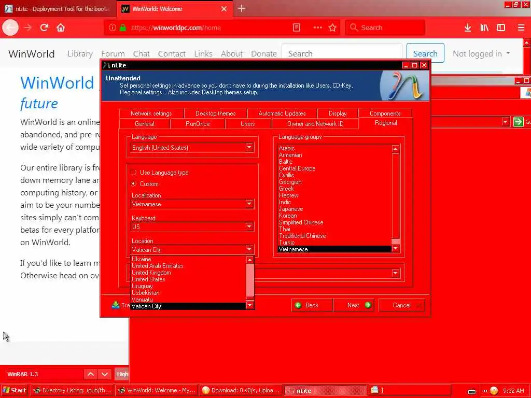Image resolution: width=531 pixels, height=398 pixels.
Task: Select the Use Language type radio button
Action: (134, 172)
